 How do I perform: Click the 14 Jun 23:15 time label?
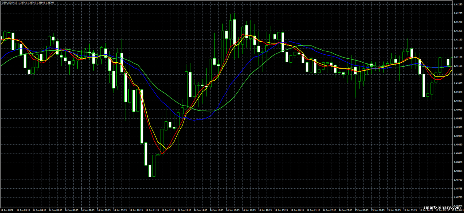point(346,210)
